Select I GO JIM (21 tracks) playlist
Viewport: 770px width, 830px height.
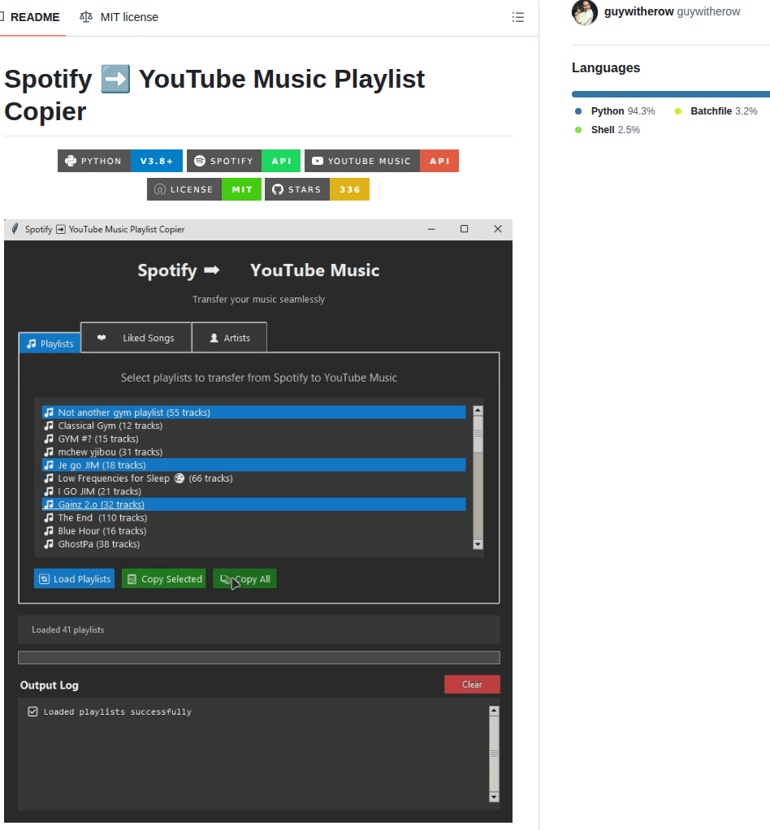tap(253, 491)
